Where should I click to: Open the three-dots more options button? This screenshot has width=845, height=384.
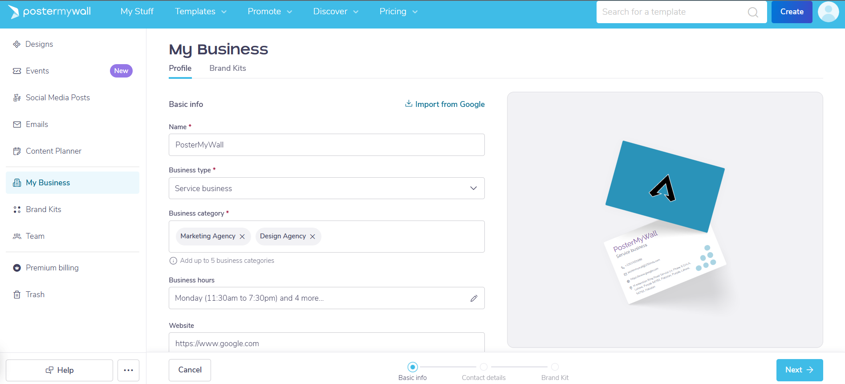point(128,370)
